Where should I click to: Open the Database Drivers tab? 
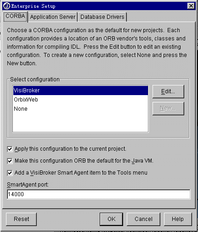click(x=102, y=17)
